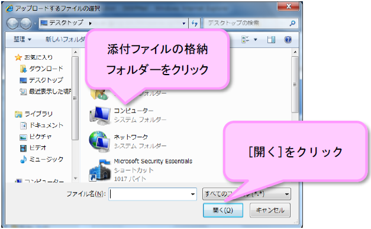
Task: Click the navigation pane scrollbar thumb
Action: [75, 98]
